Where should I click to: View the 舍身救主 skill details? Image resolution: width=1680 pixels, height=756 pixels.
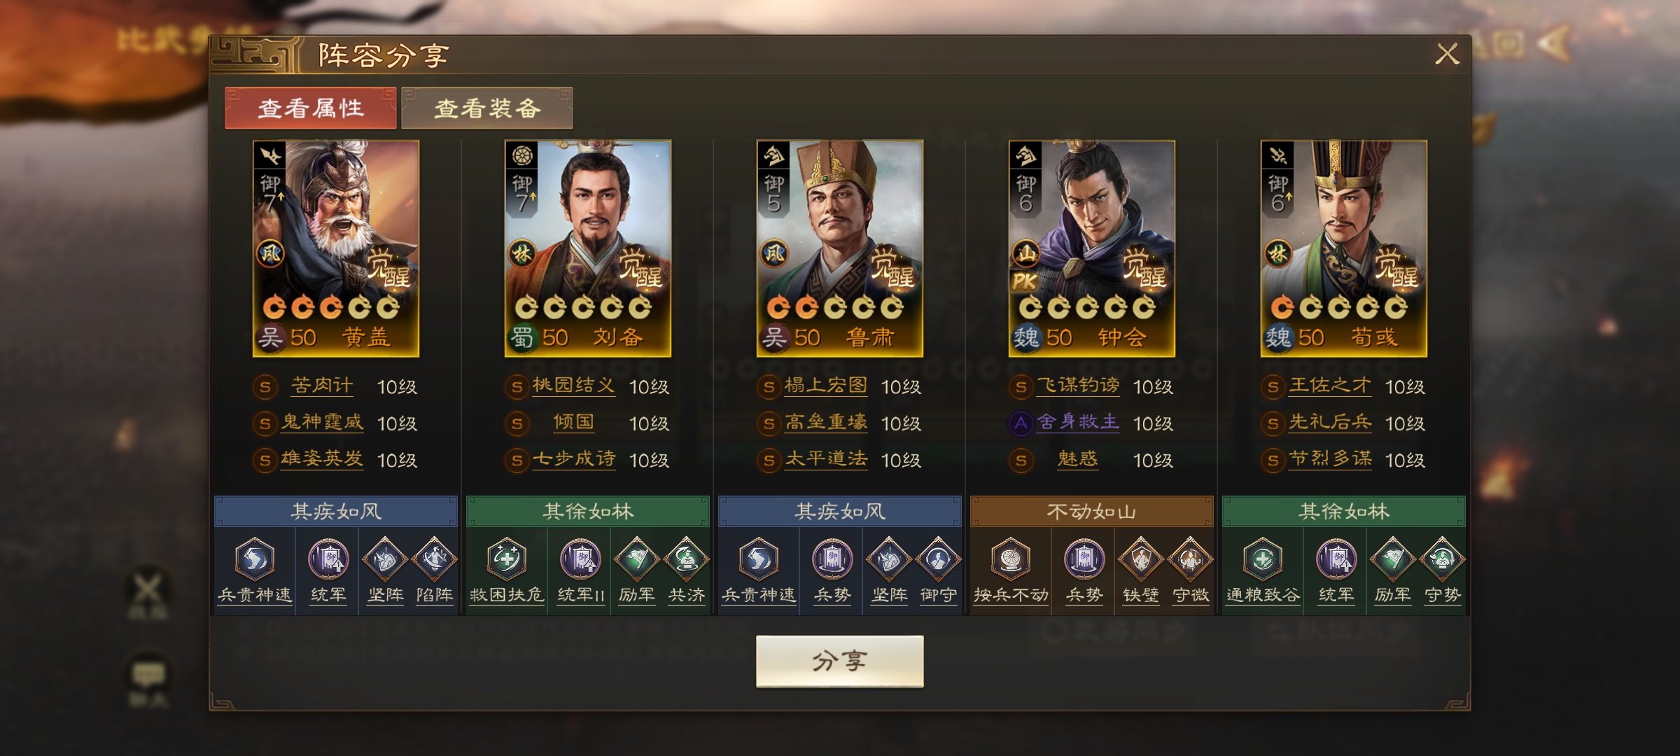(x=1078, y=422)
